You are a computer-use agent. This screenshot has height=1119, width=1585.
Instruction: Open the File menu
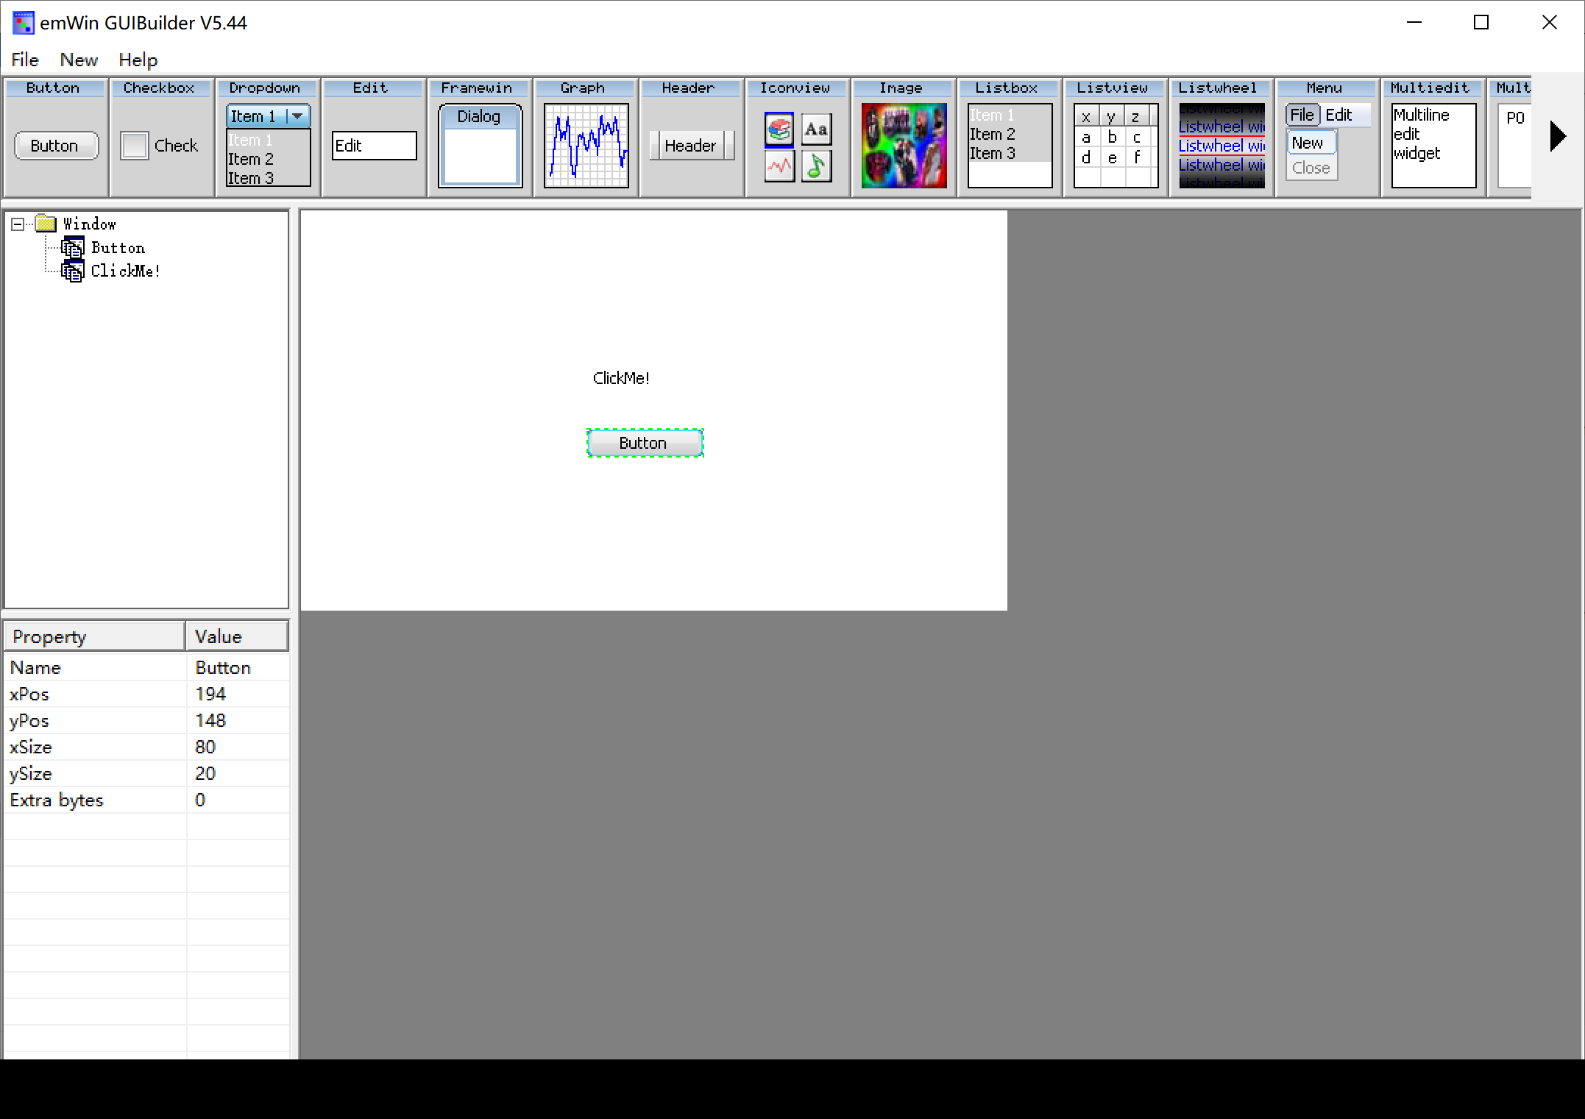(x=24, y=60)
